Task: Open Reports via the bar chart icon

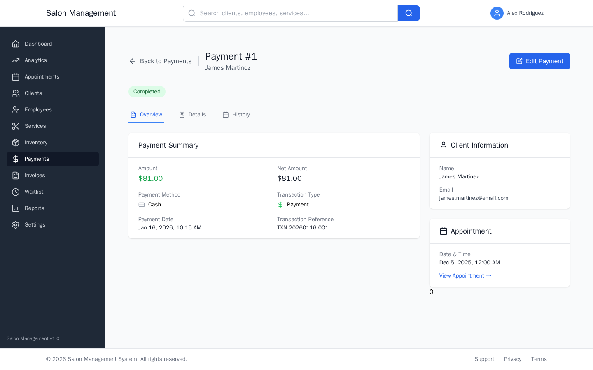Action: click(x=15, y=208)
